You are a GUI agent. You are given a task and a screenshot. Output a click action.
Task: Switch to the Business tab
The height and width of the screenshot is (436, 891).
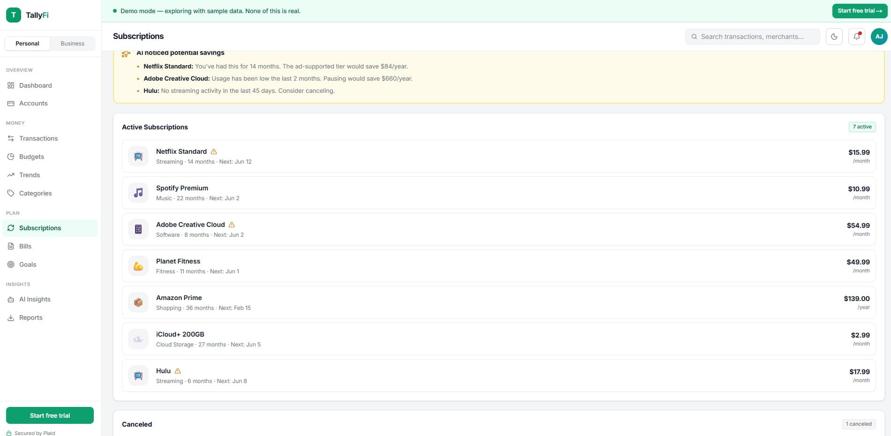(73, 44)
